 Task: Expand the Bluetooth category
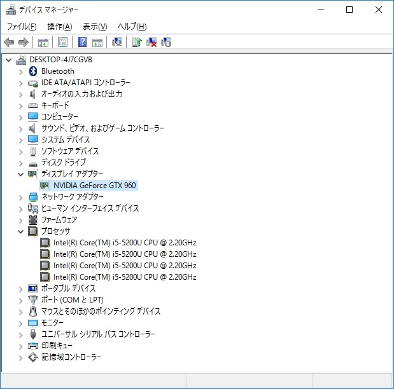(21, 71)
